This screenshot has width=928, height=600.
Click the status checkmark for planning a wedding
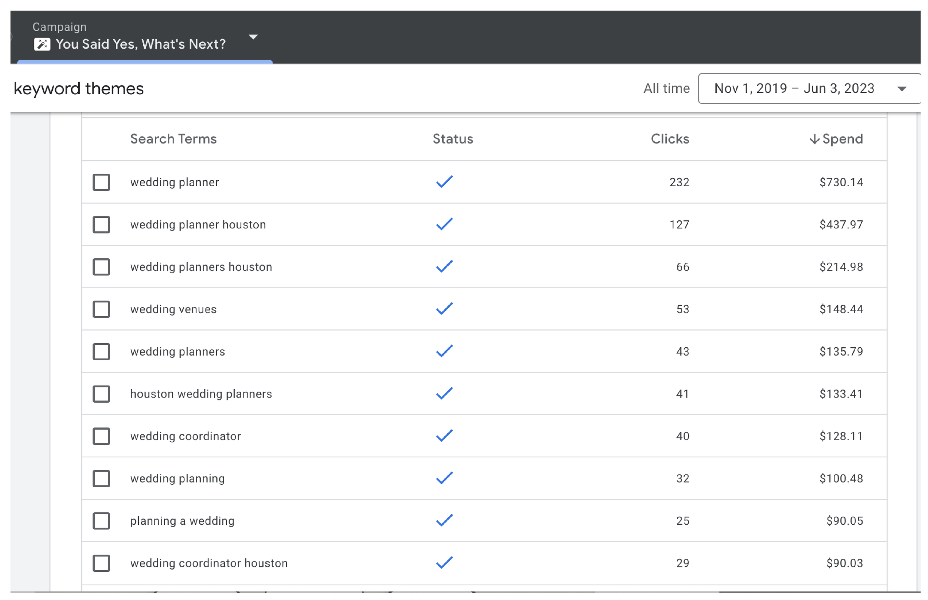click(444, 521)
